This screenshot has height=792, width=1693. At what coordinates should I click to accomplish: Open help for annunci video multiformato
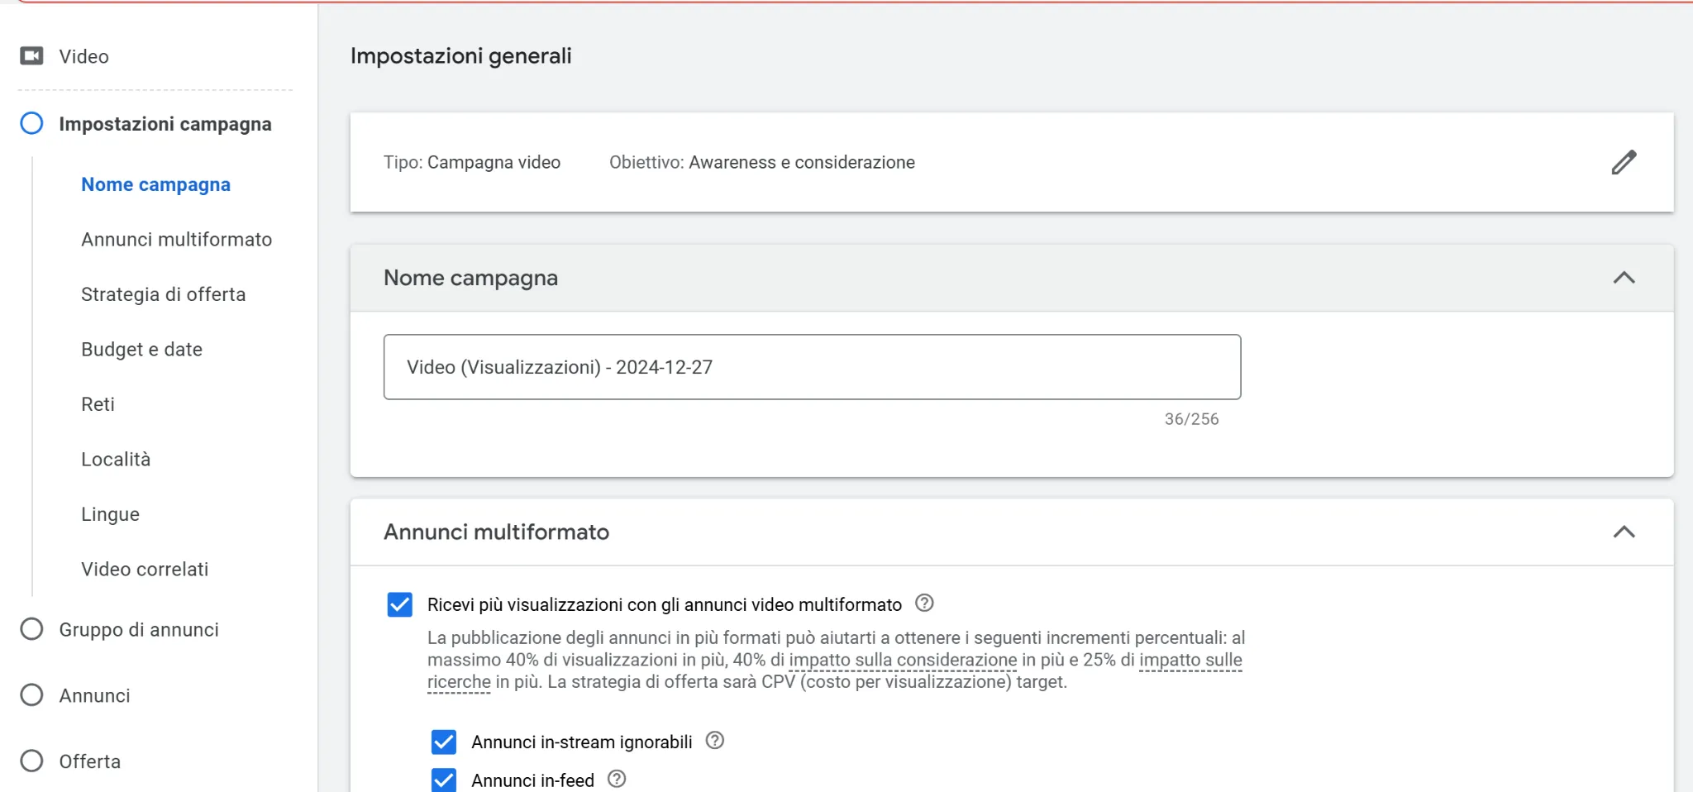tap(926, 604)
